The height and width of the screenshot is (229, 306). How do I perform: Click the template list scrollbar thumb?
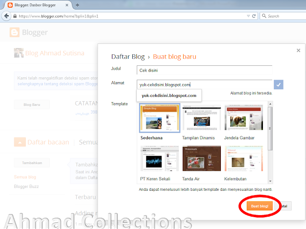click(x=270, y=128)
